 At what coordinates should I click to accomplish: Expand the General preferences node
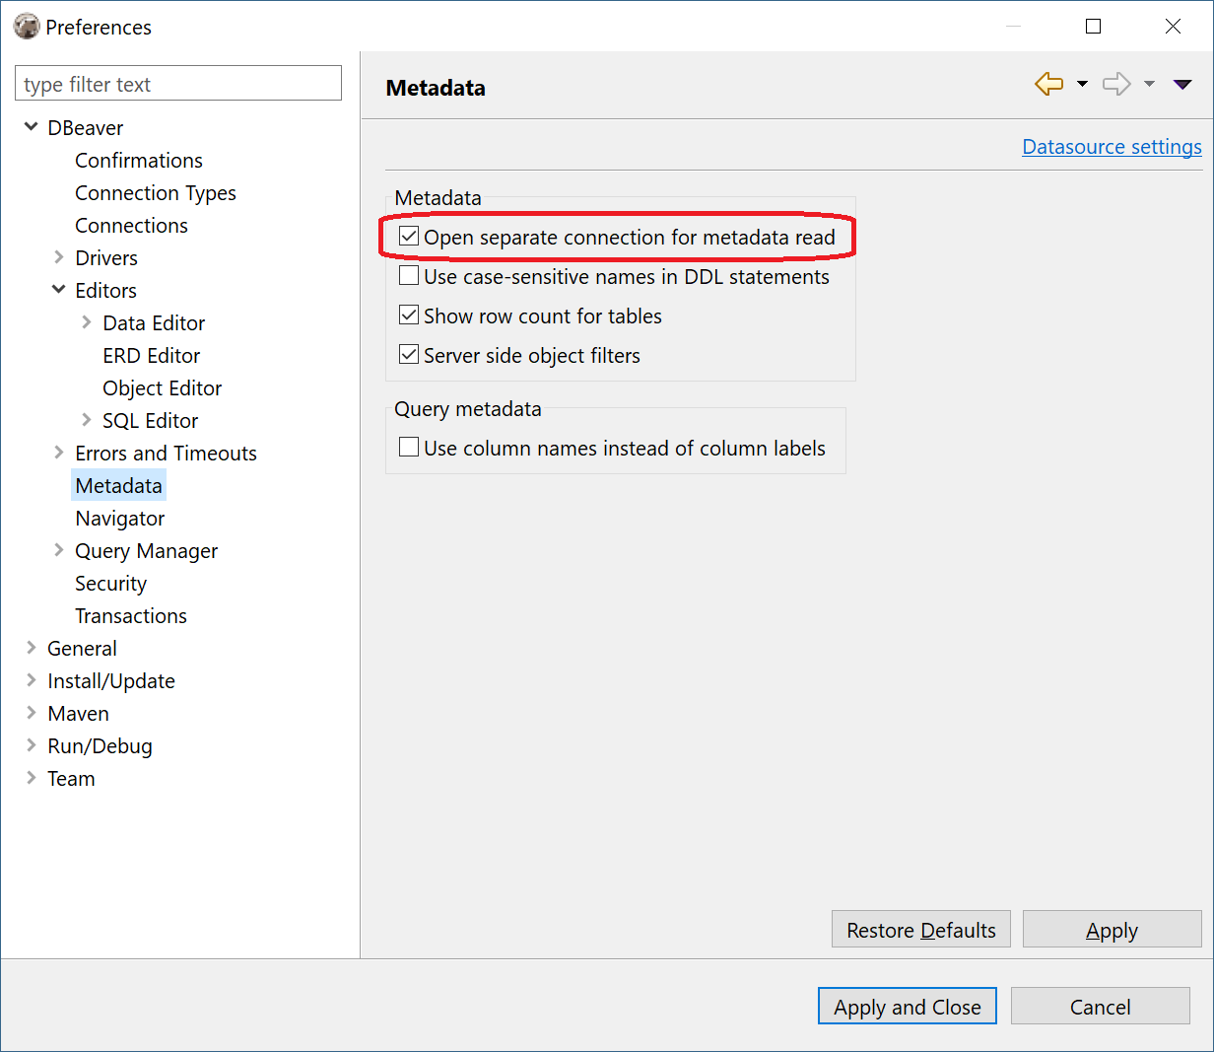coord(32,648)
